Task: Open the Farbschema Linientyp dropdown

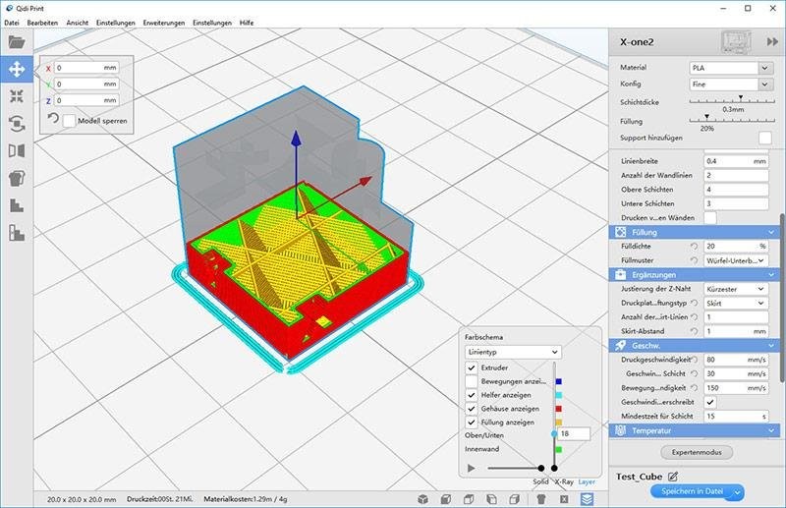Action: click(x=514, y=351)
